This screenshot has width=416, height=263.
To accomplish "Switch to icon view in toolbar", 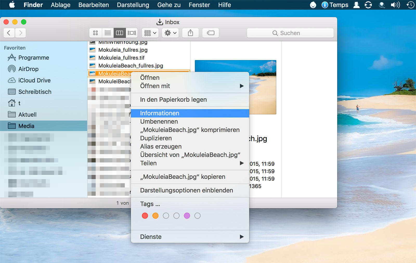I will pos(95,33).
